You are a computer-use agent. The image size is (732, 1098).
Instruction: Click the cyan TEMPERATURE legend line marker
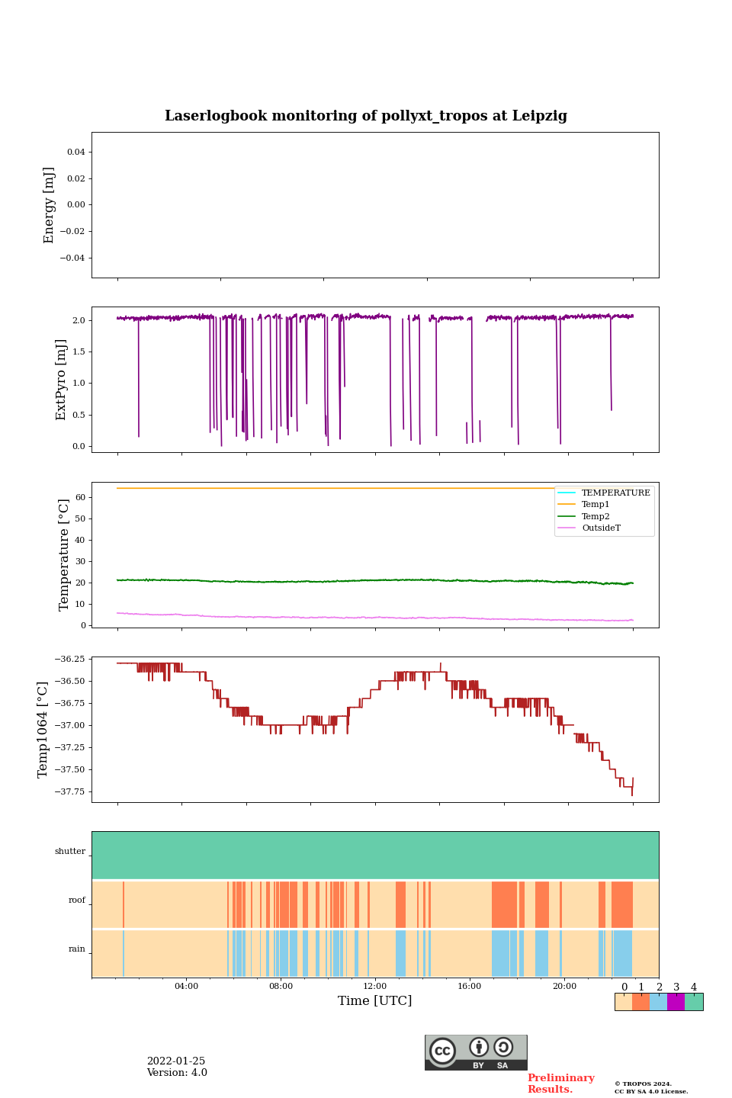click(567, 493)
